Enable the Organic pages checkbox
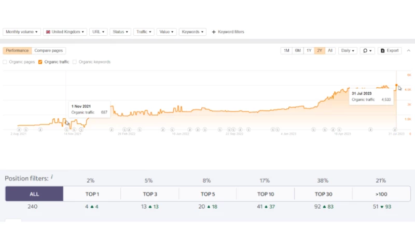This screenshot has width=415, height=249. pyautogui.click(x=5, y=62)
